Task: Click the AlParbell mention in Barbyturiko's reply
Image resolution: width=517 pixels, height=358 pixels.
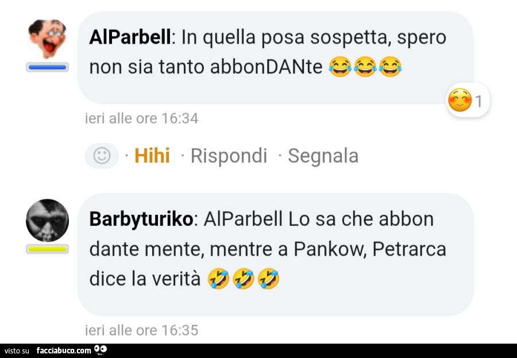Action: coord(244,219)
